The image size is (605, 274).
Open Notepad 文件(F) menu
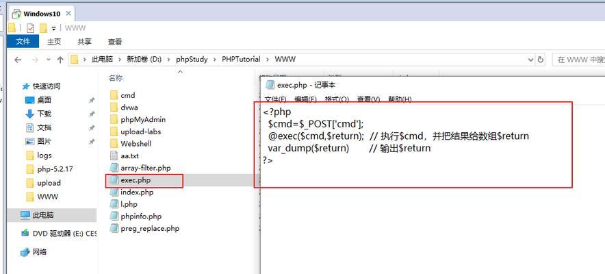coord(276,99)
